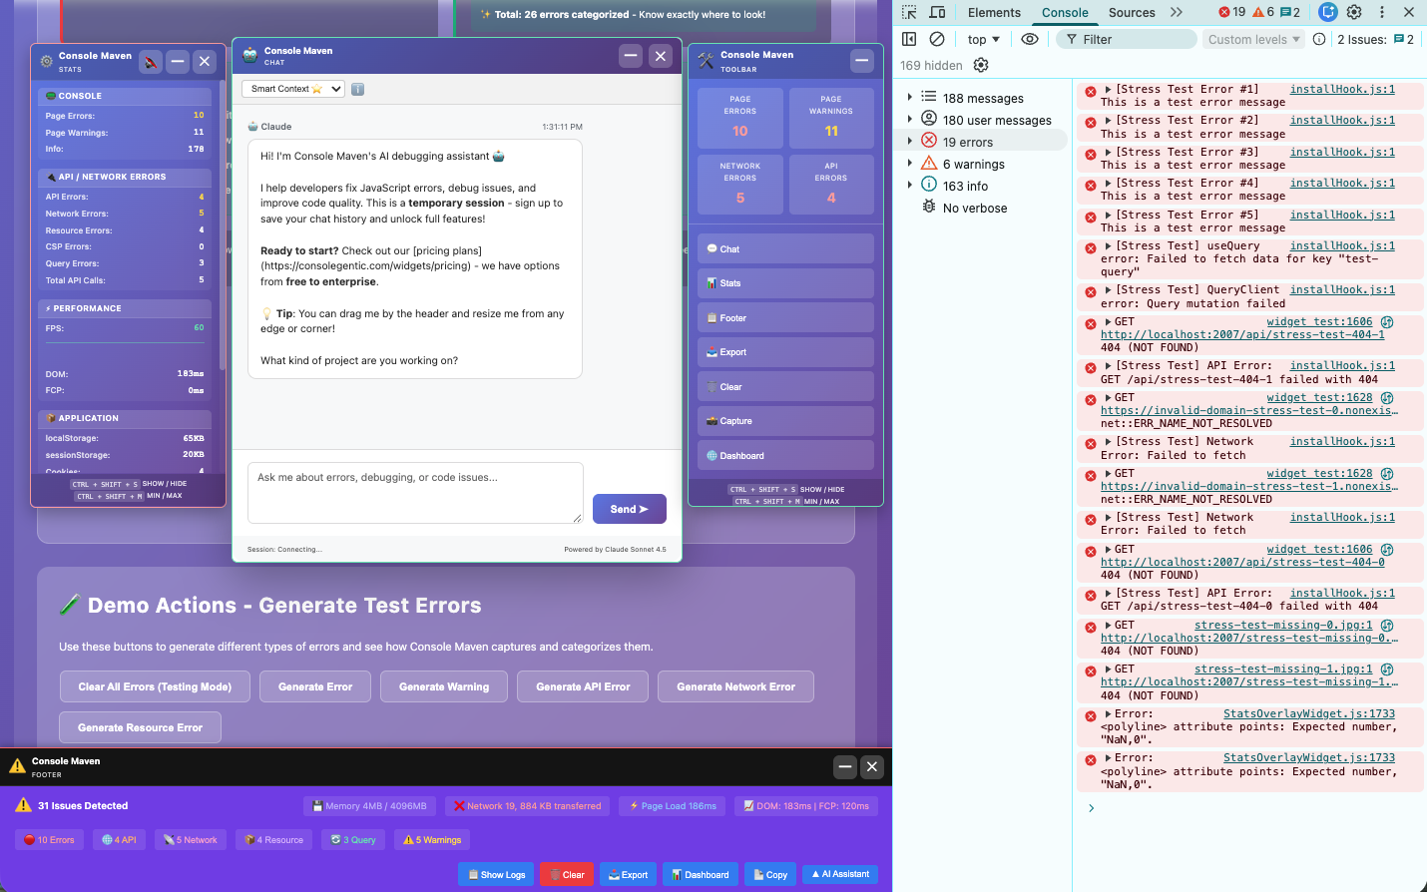This screenshot has width=1427, height=892.
Task: Select the inspect element tool in DevTools
Action: [908, 12]
